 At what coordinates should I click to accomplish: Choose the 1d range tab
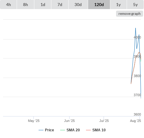coord(43,5)
